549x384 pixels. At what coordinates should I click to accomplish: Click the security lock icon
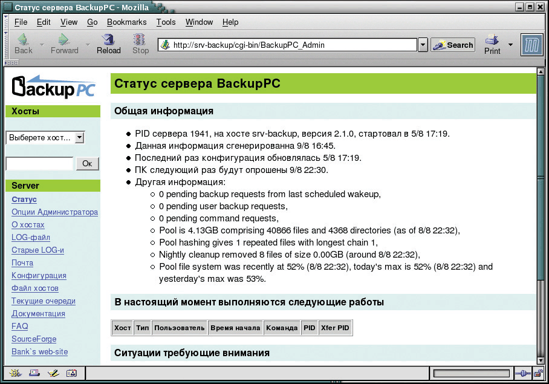(537, 374)
